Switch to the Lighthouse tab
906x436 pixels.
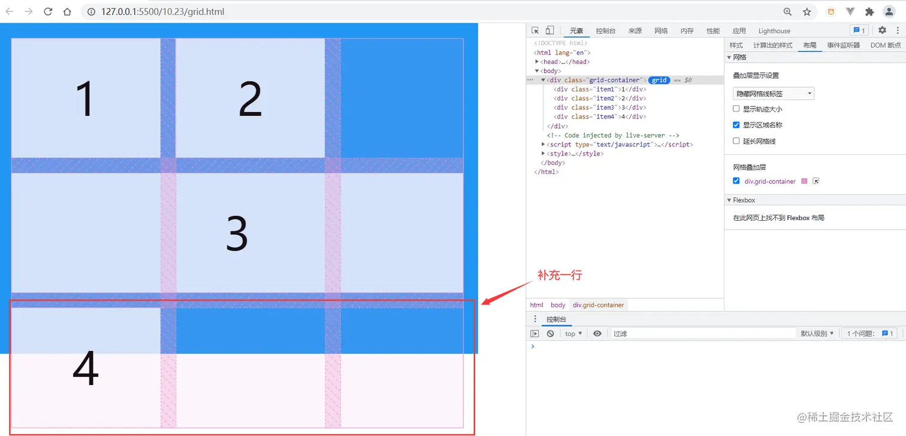tap(774, 31)
